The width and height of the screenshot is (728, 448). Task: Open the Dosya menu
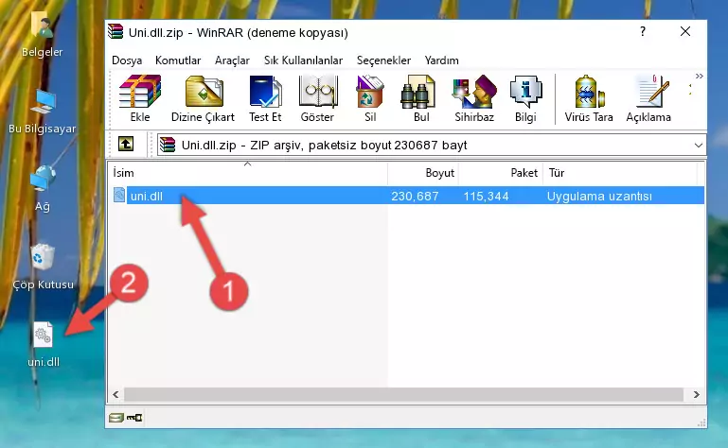[127, 60]
